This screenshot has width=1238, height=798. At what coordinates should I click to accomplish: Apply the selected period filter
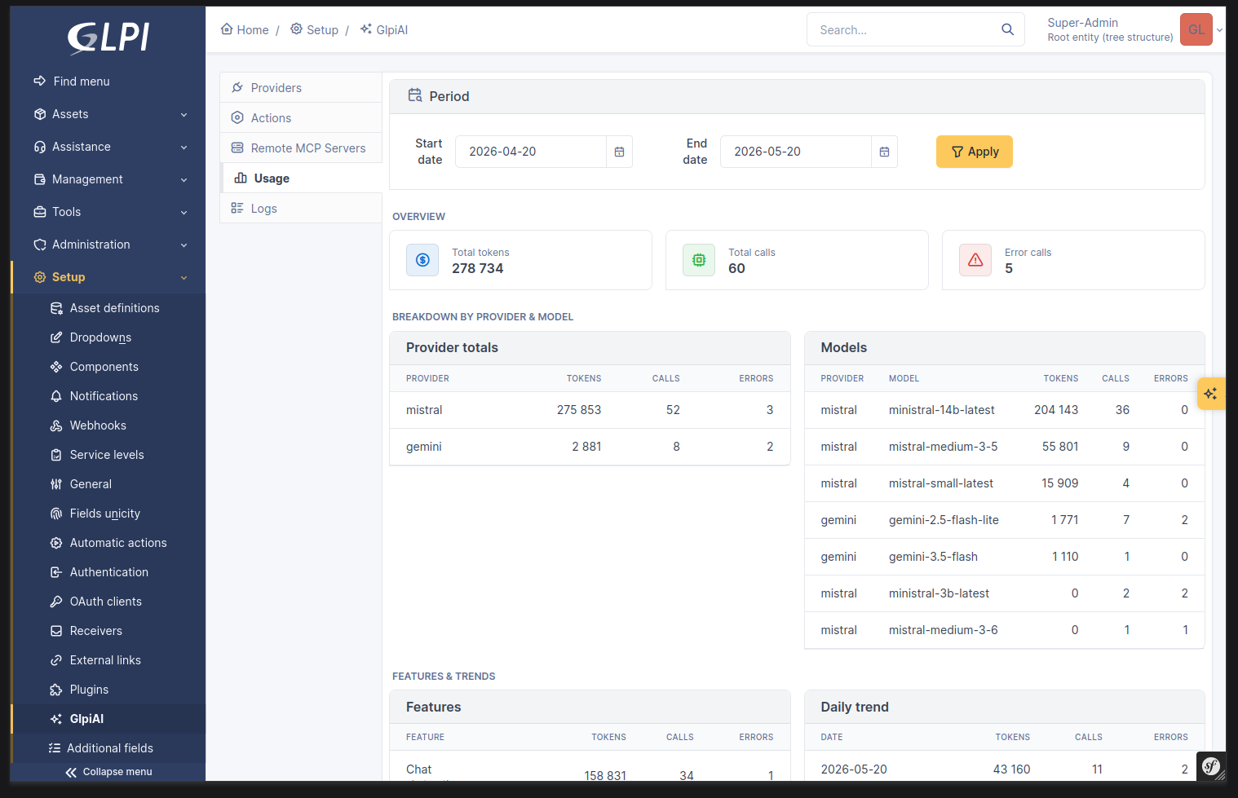click(975, 152)
